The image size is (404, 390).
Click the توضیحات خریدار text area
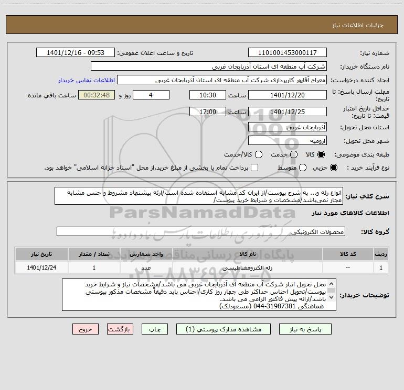[199, 295]
